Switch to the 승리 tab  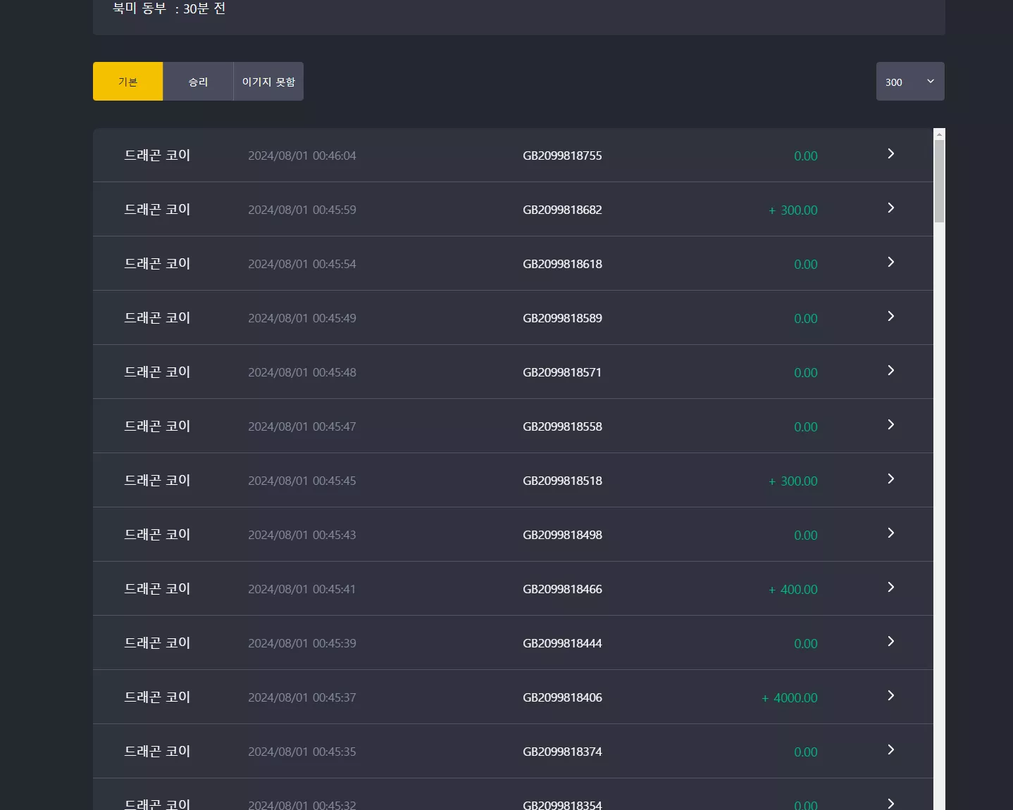click(198, 82)
